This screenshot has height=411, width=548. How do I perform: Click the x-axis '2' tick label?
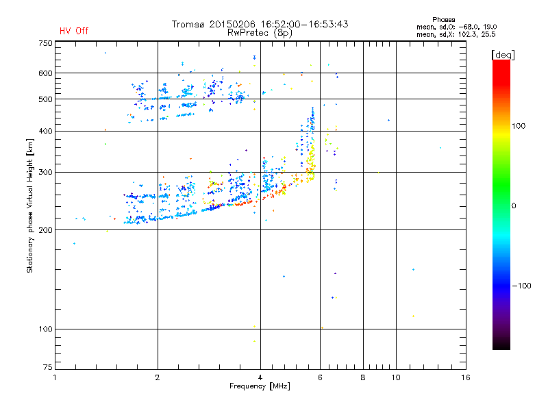(158, 377)
